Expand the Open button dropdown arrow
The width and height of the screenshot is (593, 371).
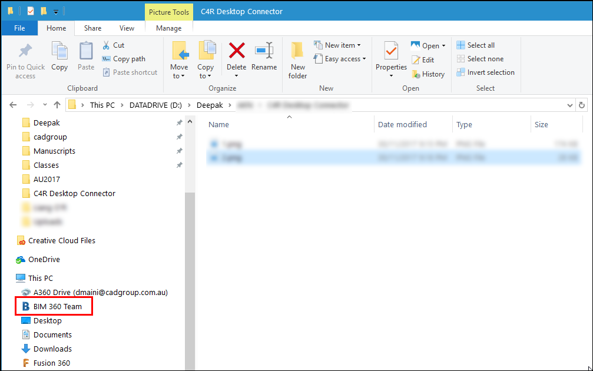coord(443,46)
